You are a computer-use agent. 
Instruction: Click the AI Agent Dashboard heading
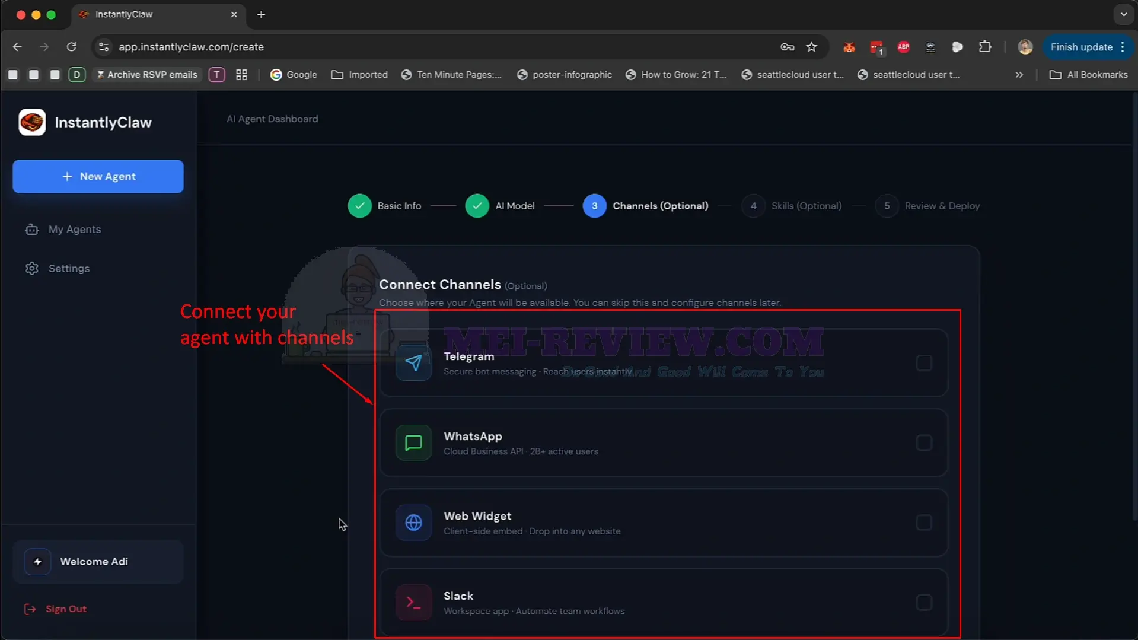point(272,119)
